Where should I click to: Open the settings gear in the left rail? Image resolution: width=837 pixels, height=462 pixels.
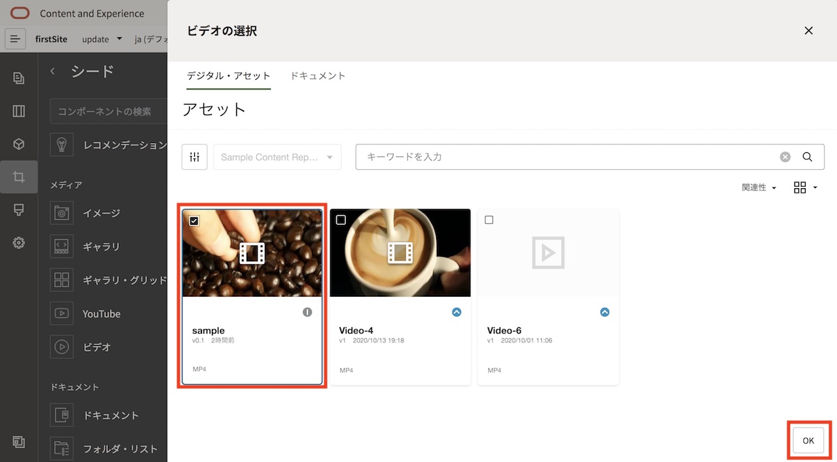tap(18, 242)
